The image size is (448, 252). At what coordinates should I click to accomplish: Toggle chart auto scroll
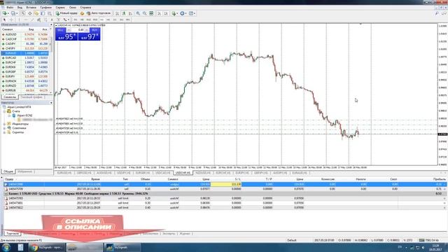click(159, 13)
